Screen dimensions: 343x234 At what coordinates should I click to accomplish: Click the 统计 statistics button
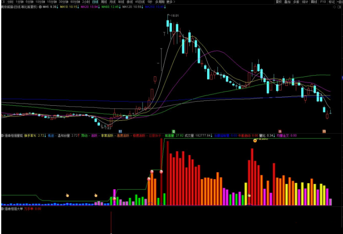(305, 2)
